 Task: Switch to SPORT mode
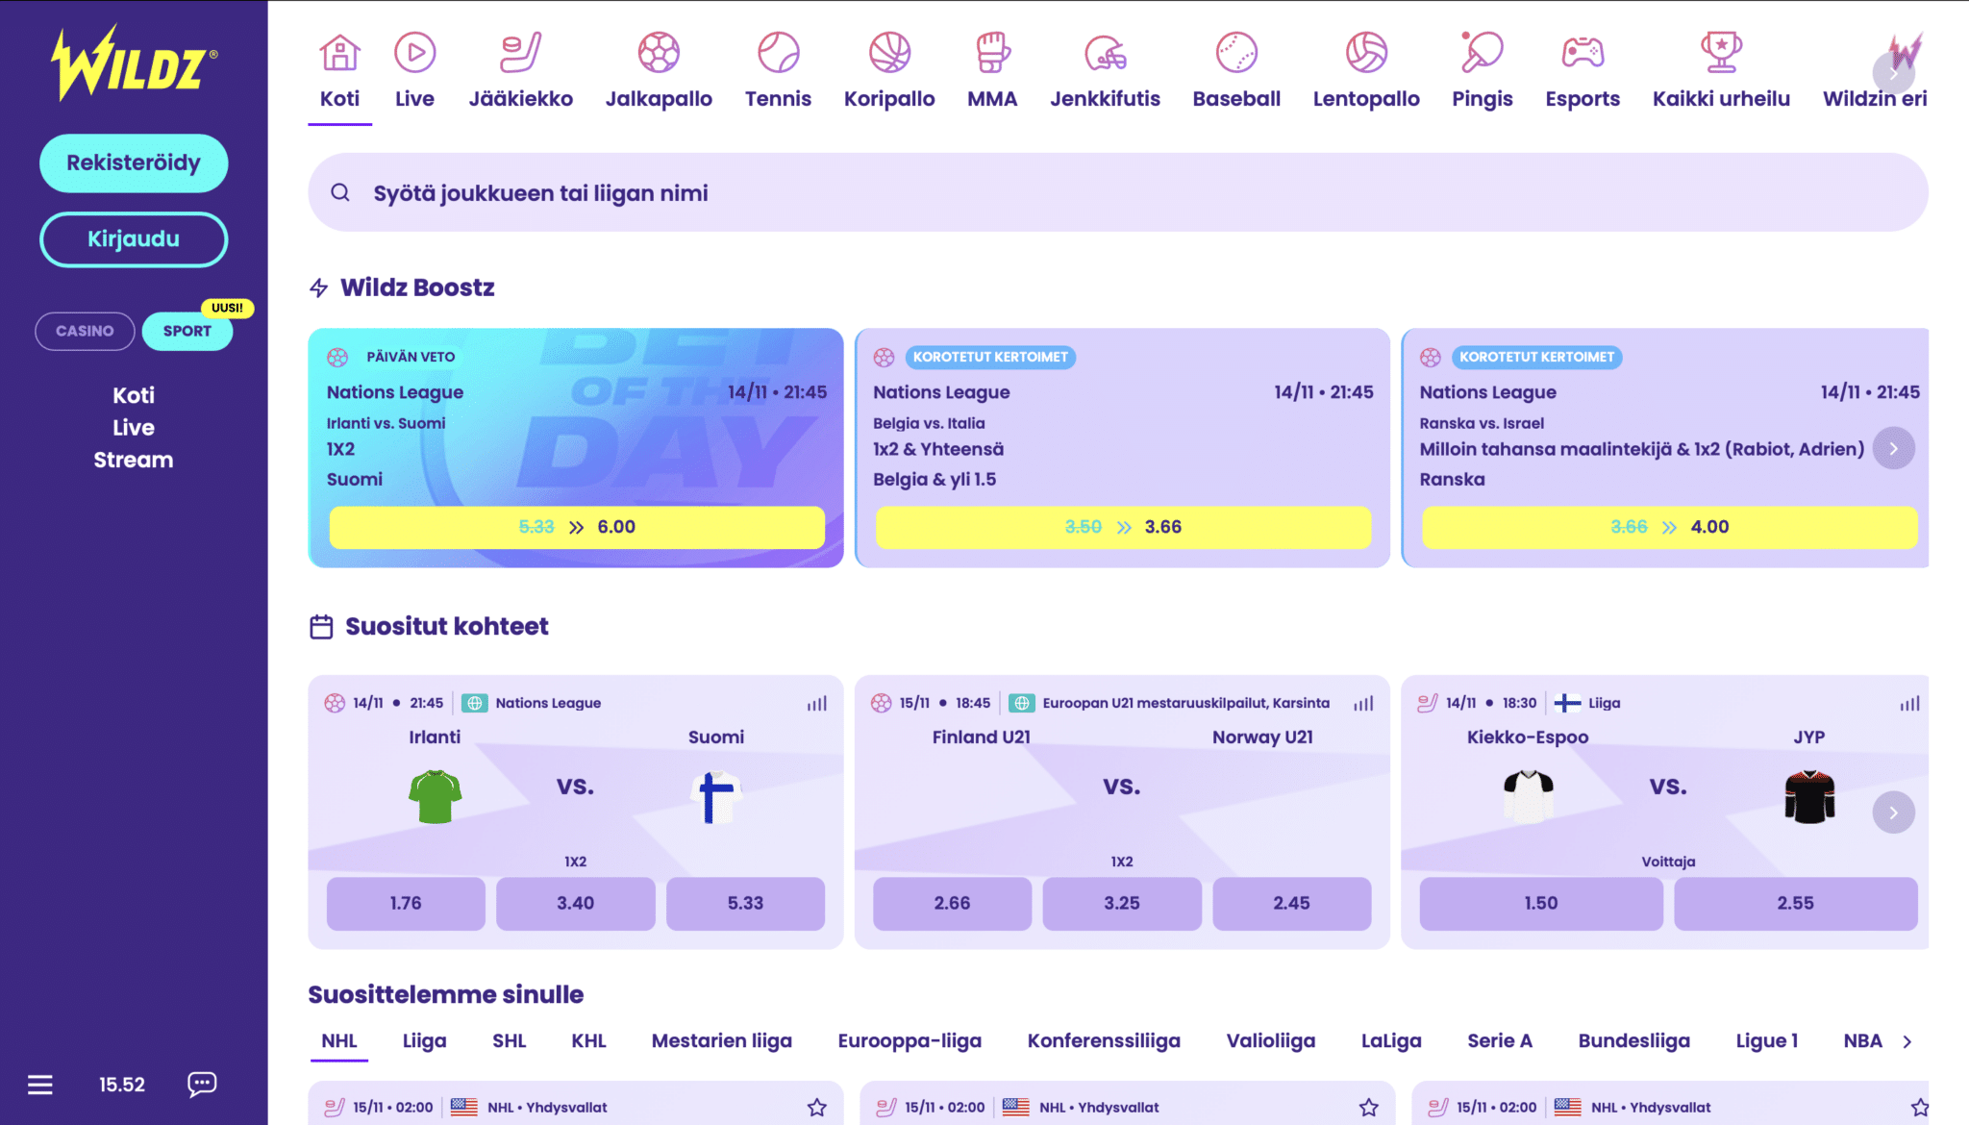coord(187,331)
